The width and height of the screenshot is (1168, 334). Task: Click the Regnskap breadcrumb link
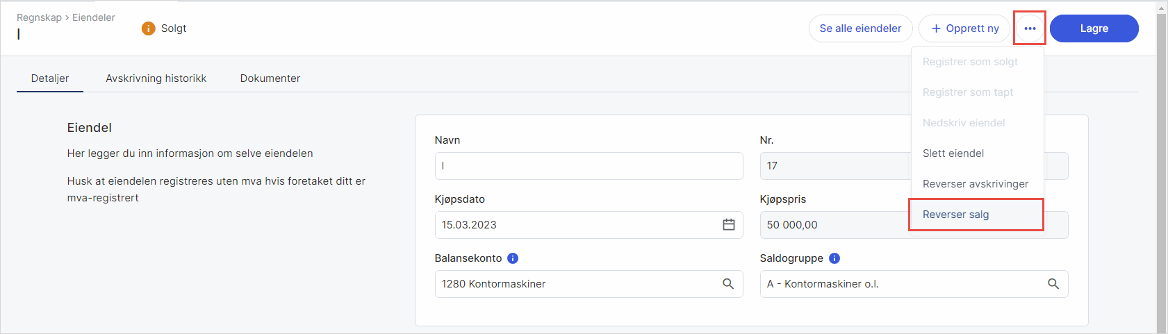[x=39, y=17]
